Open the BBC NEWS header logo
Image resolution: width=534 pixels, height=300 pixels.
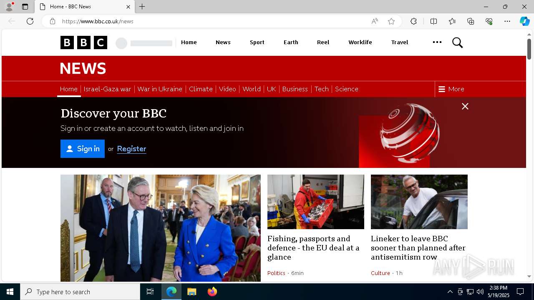pyautogui.click(x=83, y=68)
